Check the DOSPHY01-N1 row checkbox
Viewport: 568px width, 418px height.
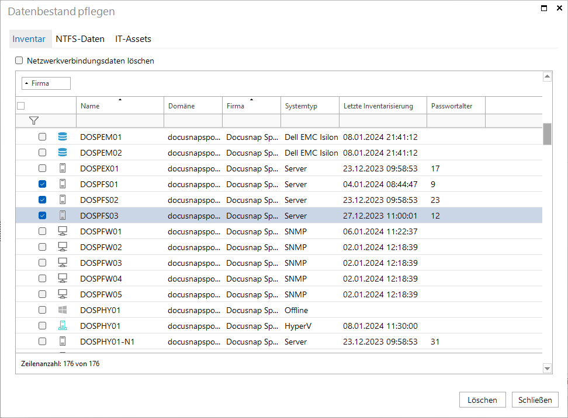click(x=43, y=341)
